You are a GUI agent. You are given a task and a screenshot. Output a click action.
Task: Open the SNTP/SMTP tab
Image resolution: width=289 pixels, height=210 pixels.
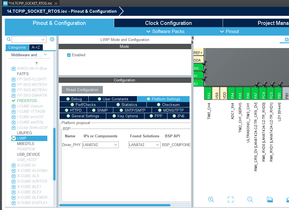(x=133, y=110)
